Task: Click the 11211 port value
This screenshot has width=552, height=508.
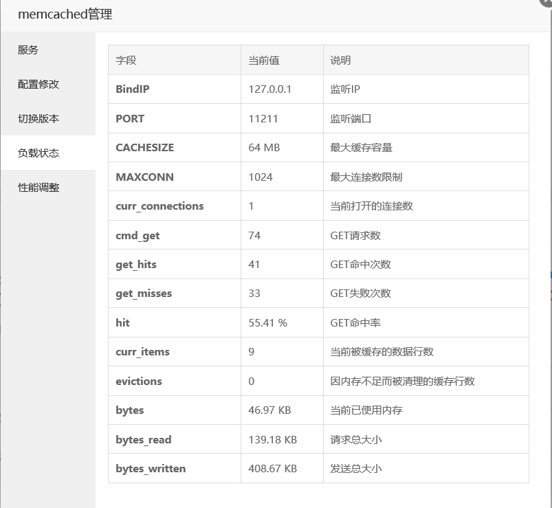Action: pyautogui.click(x=263, y=119)
